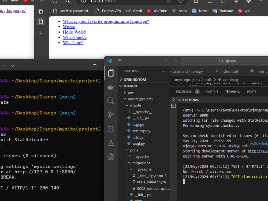Go back with VS Code navigation arrow
This screenshot has width=268, height=201.
167,61
